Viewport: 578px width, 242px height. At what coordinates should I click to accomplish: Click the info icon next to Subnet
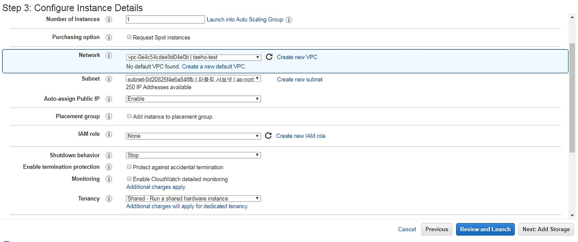pyautogui.click(x=109, y=79)
